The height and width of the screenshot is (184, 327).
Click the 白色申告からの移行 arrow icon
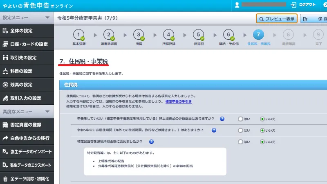coord(5,138)
